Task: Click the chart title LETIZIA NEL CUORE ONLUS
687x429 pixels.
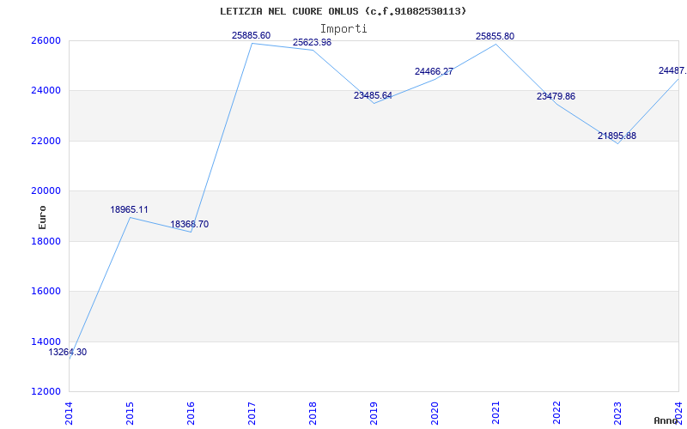Action: 343,11
